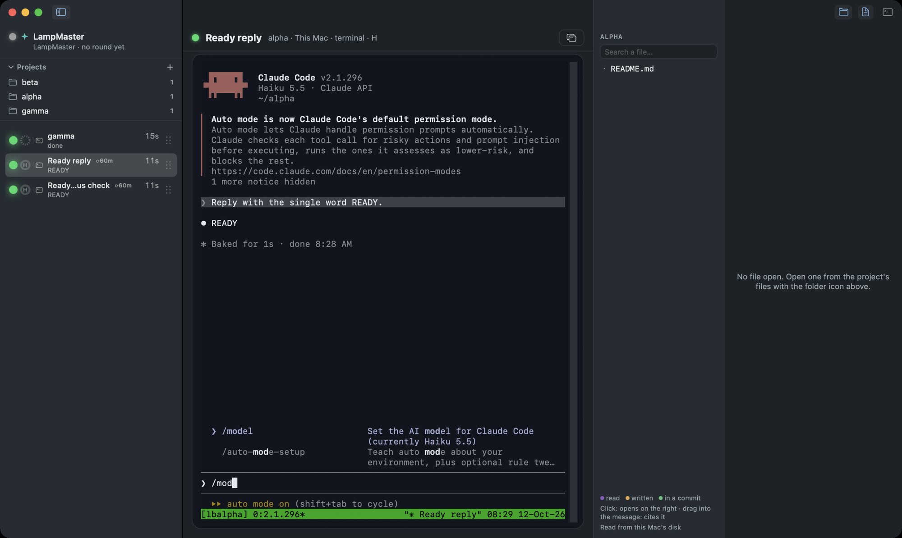Click terminal icon on Ready...us check row
902x538 pixels.
pos(39,190)
